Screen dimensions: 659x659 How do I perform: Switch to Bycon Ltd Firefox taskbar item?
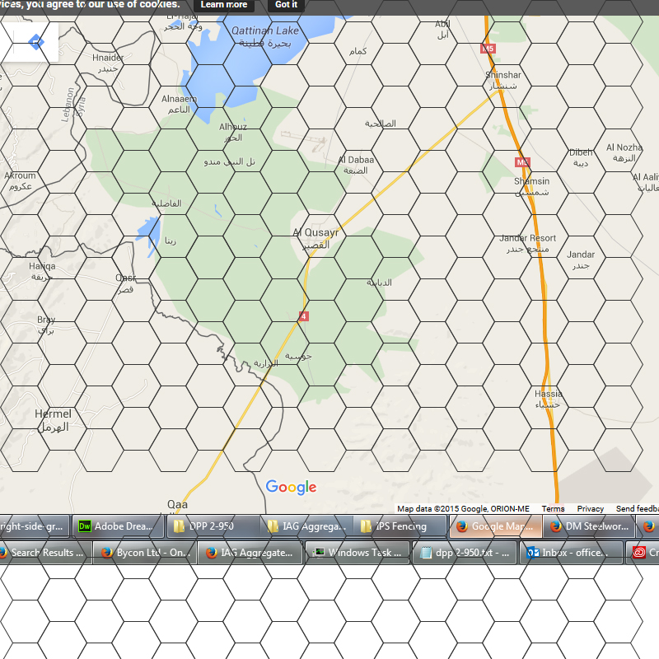[x=145, y=552]
